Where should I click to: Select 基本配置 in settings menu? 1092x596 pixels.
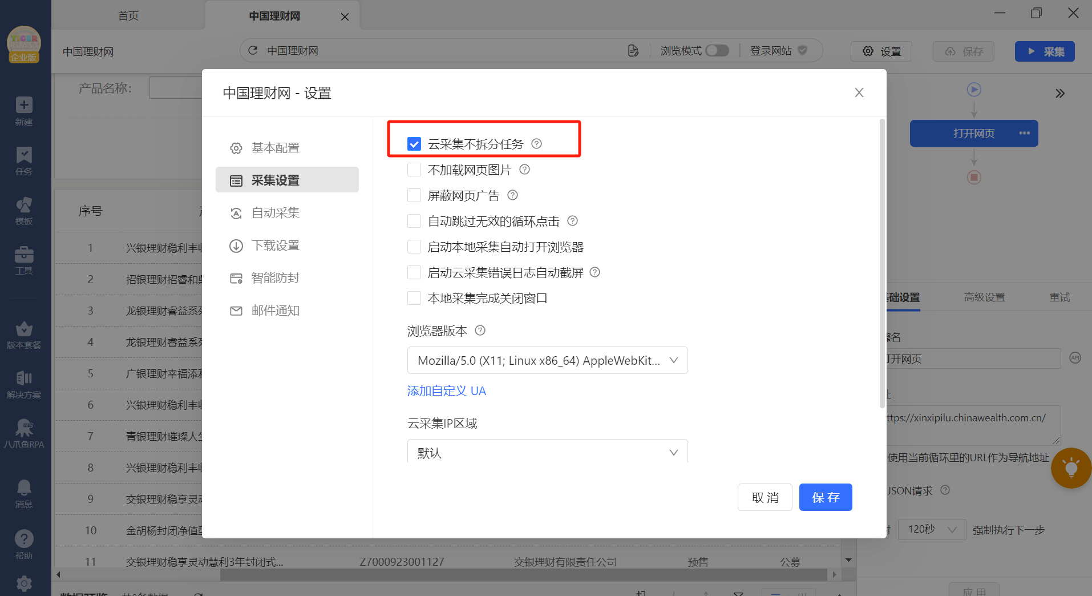point(287,148)
